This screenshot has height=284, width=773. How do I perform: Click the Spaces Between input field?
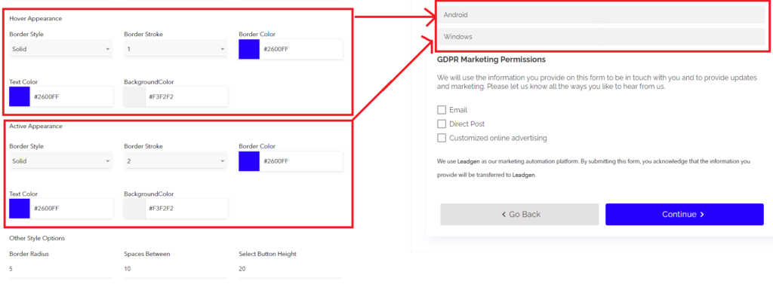coord(176,269)
